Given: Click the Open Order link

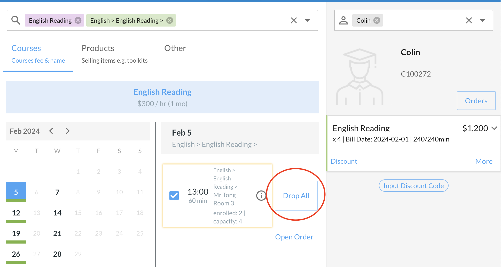Looking at the screenshot, I should click(294, 237).
